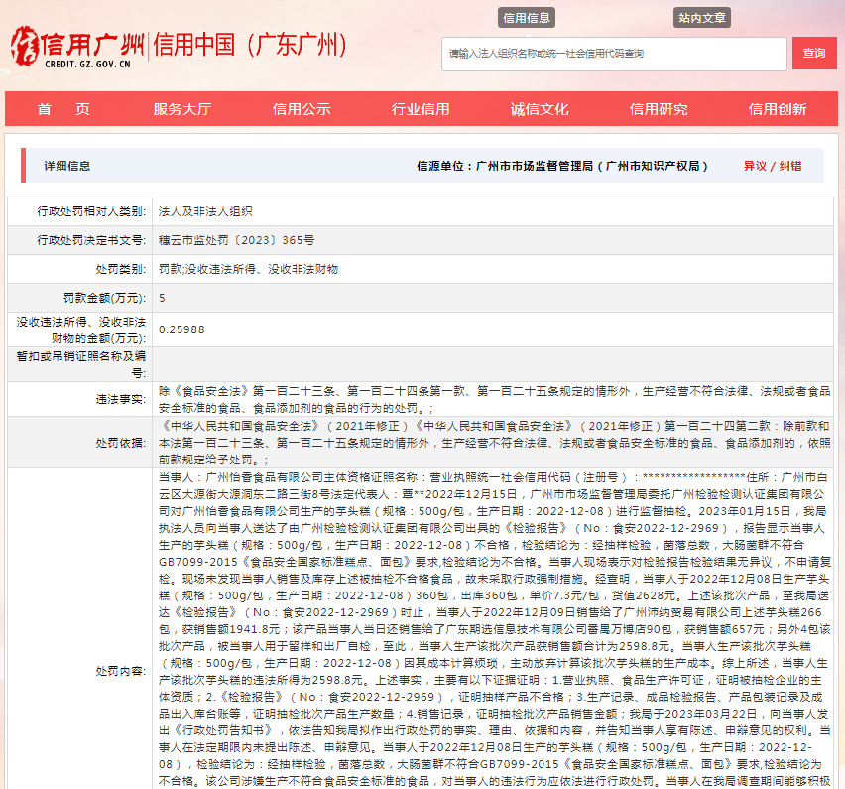Click the 处罚类别 label
Screen dimensions: 845x789
click(x=121, y=269)
